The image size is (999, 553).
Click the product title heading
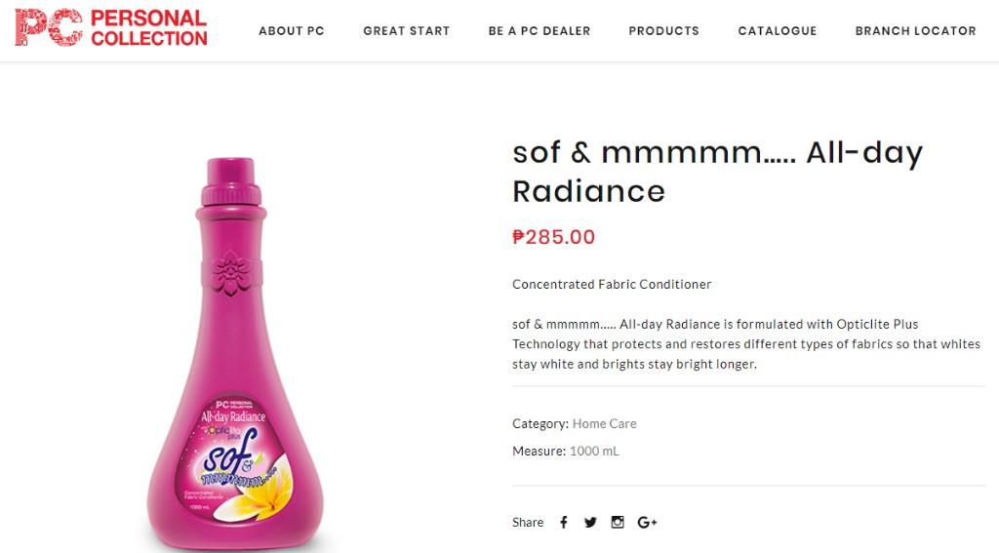click(x=717, y=171)
